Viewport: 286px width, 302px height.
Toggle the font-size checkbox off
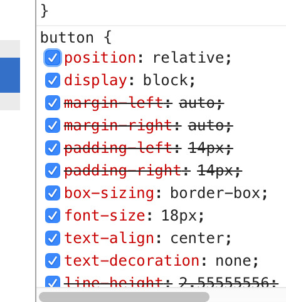click(x=53, y=216)
